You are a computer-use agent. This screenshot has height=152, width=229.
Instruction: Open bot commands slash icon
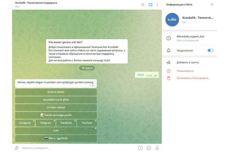pos(140,148)
